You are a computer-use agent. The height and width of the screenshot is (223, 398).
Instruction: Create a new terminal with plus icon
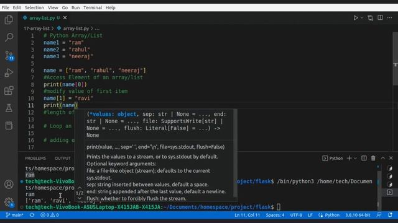point(349,158)
